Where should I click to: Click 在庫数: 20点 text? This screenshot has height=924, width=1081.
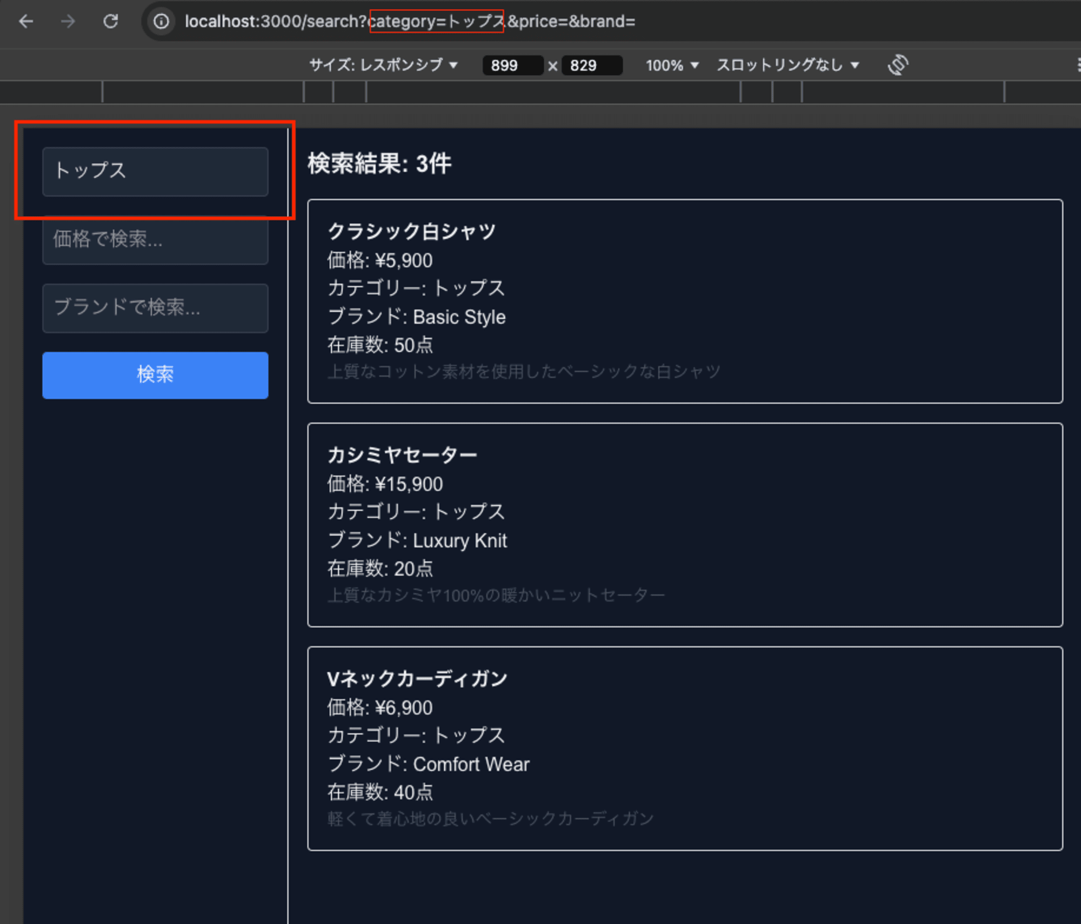pos(380,568)
